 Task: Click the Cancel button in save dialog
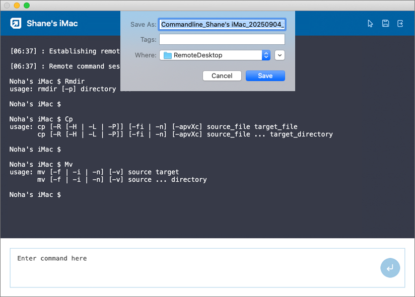222,76
